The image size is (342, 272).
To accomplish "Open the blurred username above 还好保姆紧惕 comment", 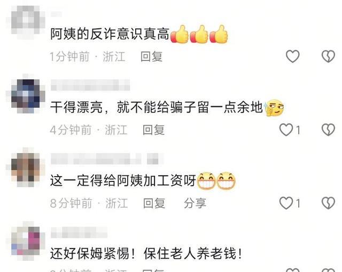I will (79, 232).
